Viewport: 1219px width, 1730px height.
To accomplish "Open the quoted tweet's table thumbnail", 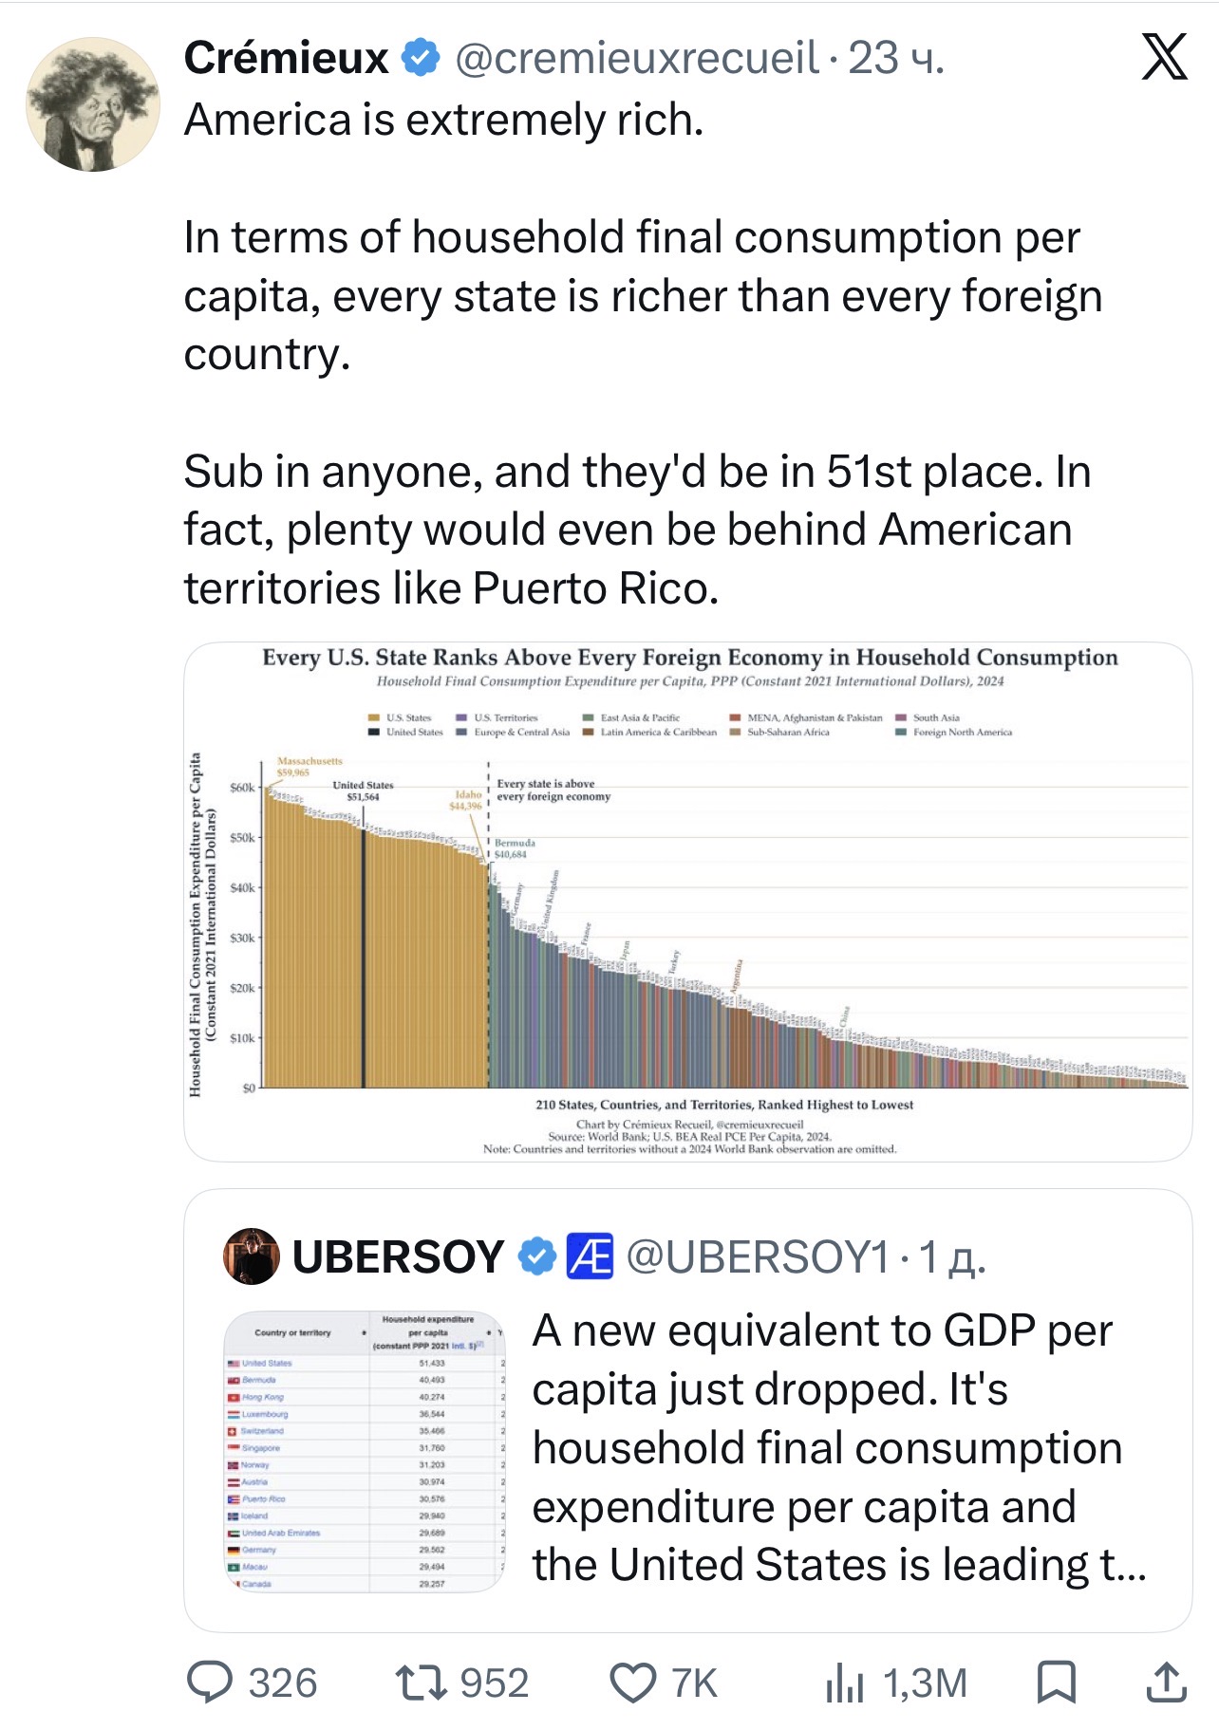I will click(x=365, y=1452).
